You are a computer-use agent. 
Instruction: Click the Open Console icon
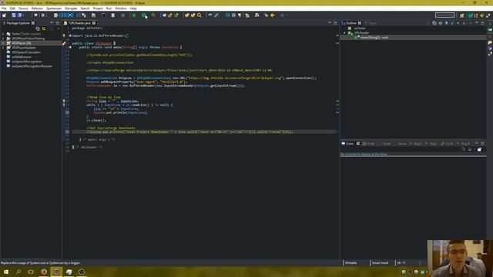coord(479,149)
